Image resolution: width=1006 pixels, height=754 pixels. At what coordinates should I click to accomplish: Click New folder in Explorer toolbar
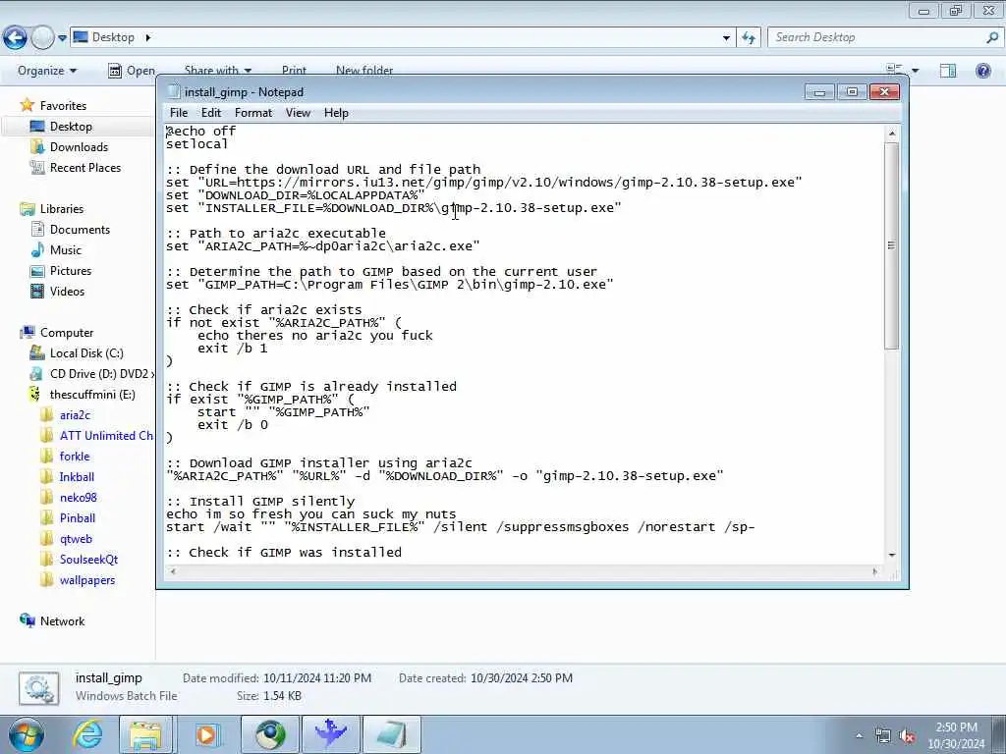364,70
